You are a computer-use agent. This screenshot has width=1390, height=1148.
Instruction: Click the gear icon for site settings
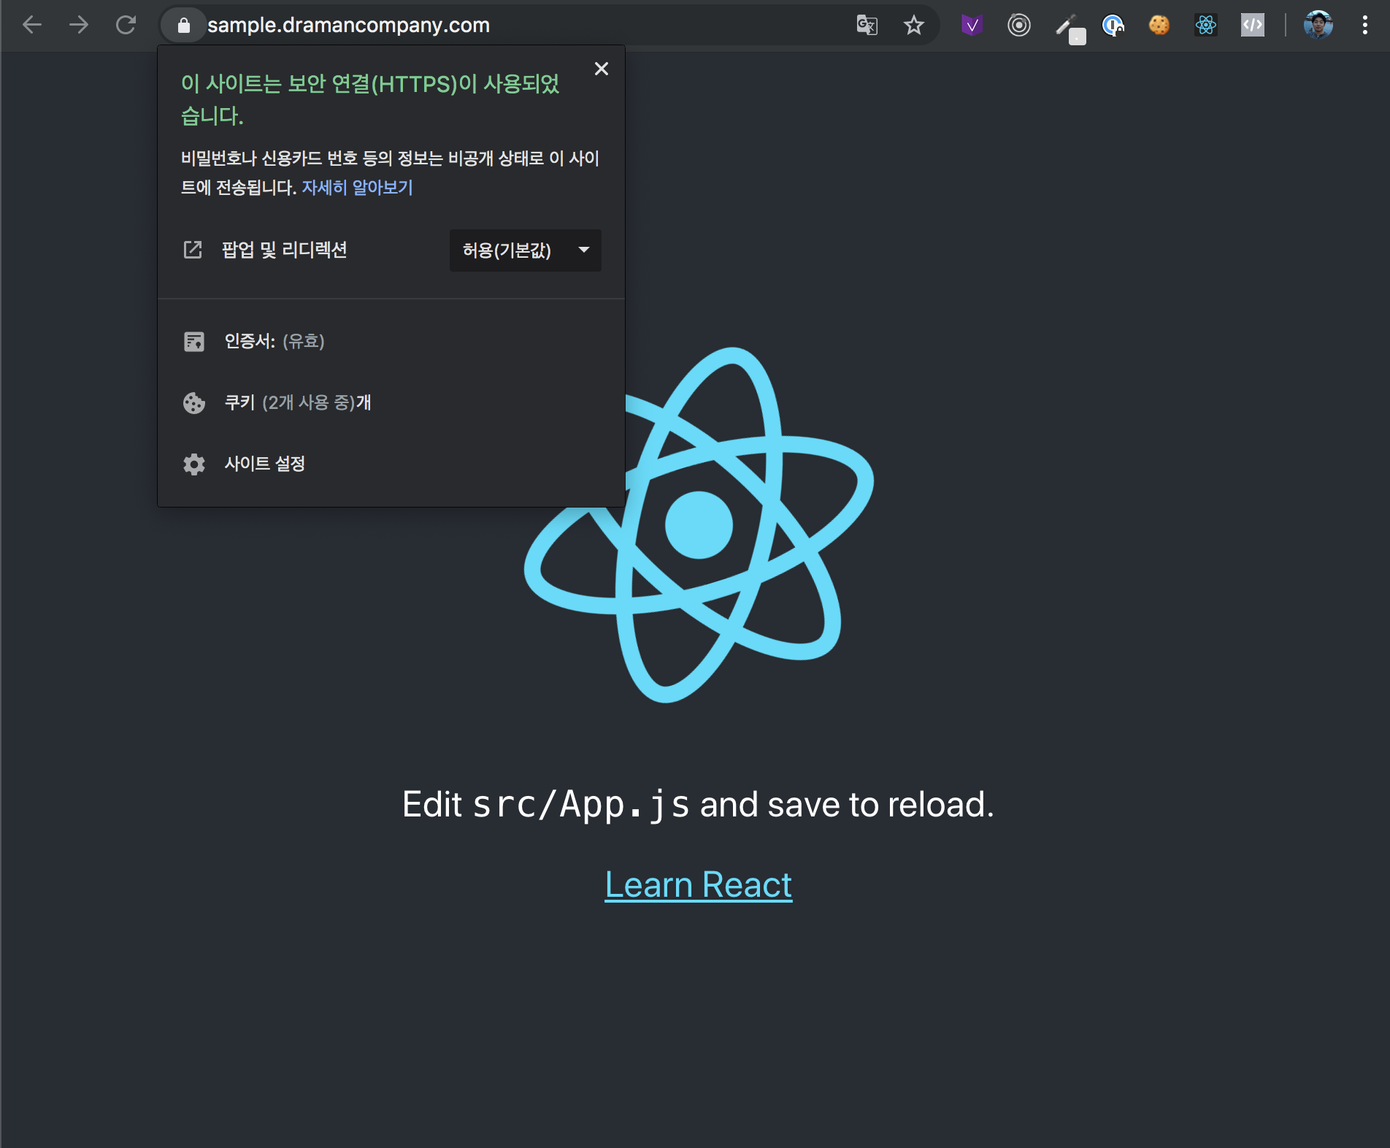194,464
